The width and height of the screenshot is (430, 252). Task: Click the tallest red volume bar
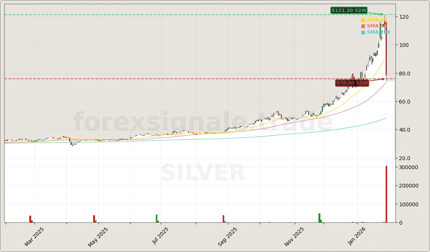click(386, 194)
